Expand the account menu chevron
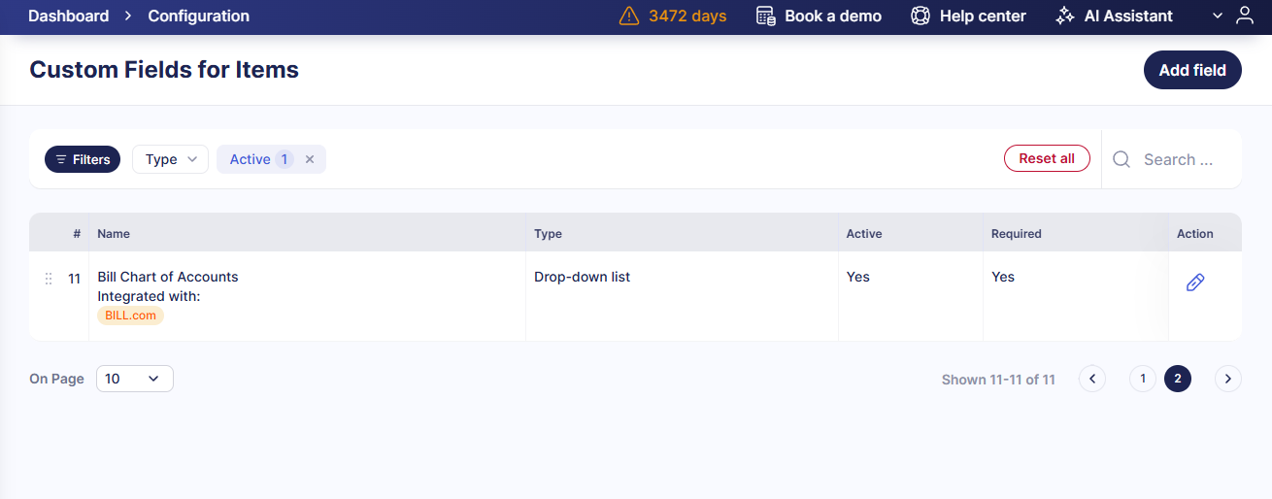Screen dimensions: 1272x499 coord(1218,16)
